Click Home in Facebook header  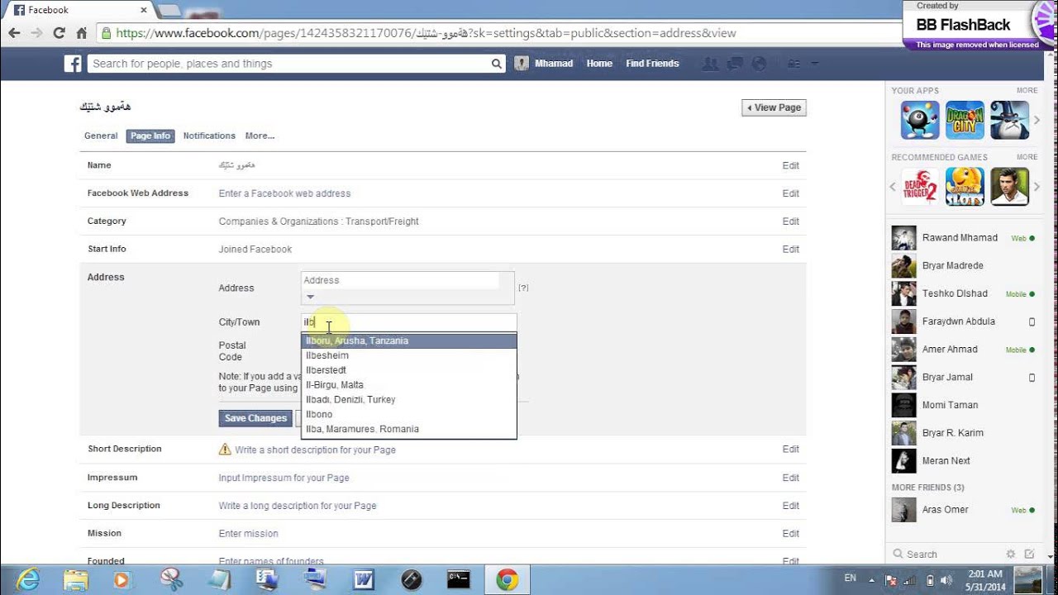599,64
